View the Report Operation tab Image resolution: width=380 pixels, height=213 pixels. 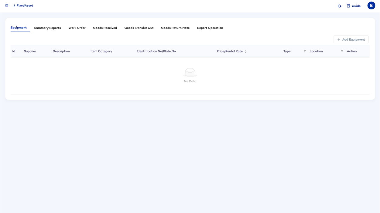click(x=210, y=28)
